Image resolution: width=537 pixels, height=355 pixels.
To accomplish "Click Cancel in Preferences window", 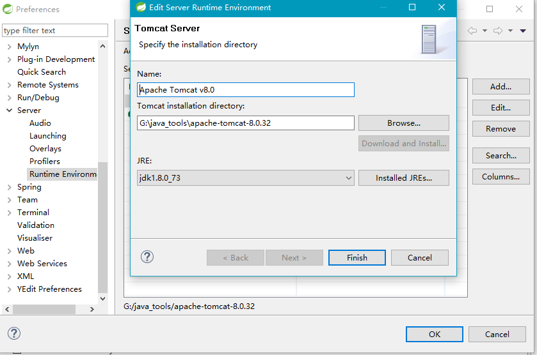I will tap(497, 334).
